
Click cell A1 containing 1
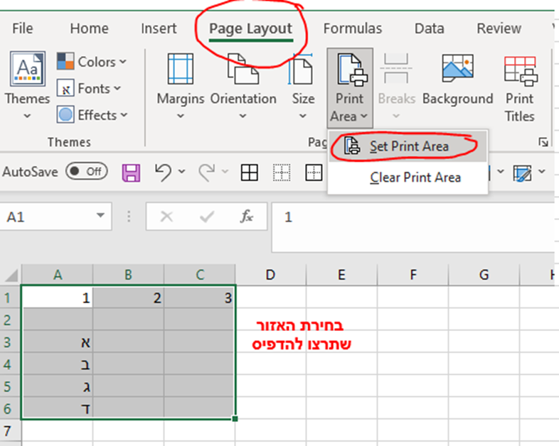tap(58, 298)
